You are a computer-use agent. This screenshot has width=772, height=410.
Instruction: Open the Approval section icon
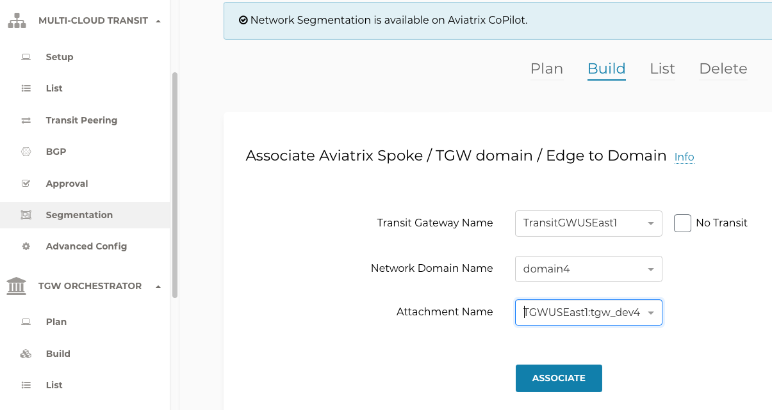pyautogui.click(x=26, y=184)
